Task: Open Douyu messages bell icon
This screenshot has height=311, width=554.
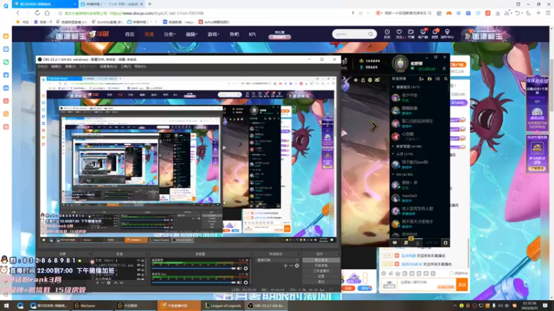Action: [x=435, y=33]
